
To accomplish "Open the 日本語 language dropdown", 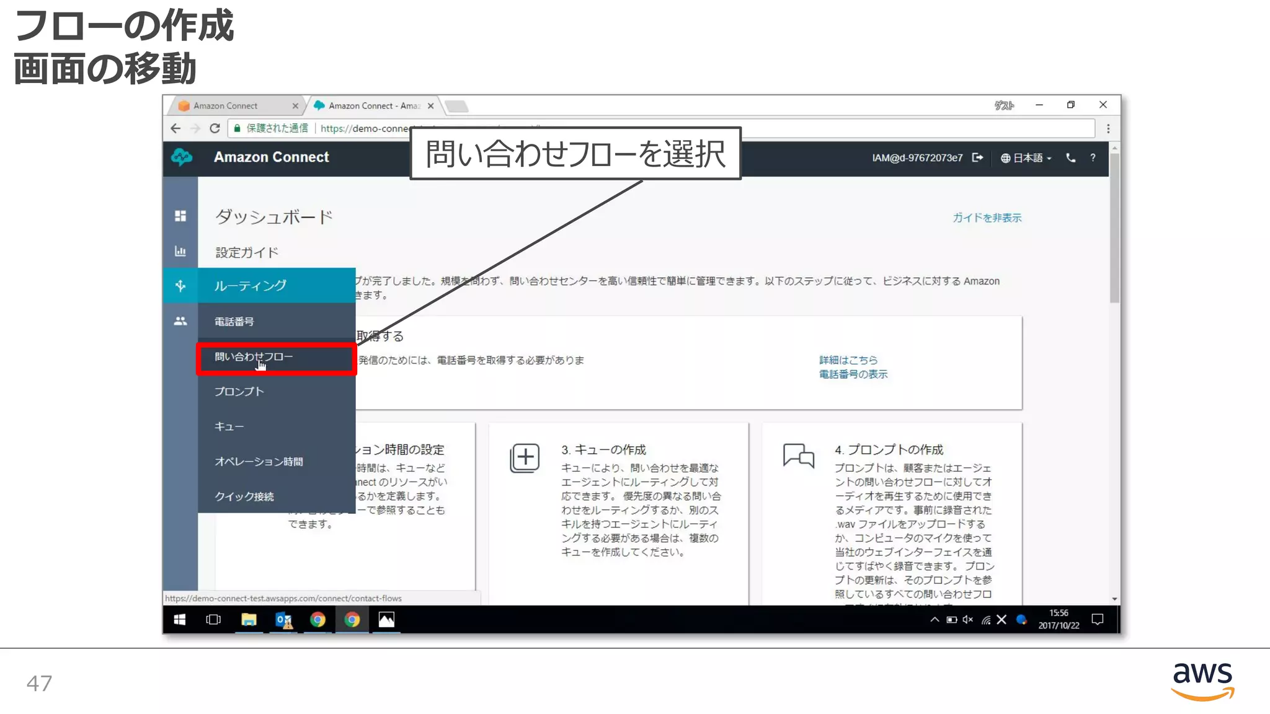I will click(x=1026, y=158).
